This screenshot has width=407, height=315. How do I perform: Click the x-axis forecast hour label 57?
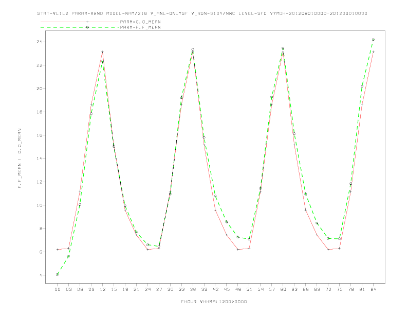point(272,289)
